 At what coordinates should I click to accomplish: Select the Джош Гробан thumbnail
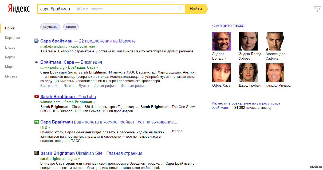tap(248, 73)
